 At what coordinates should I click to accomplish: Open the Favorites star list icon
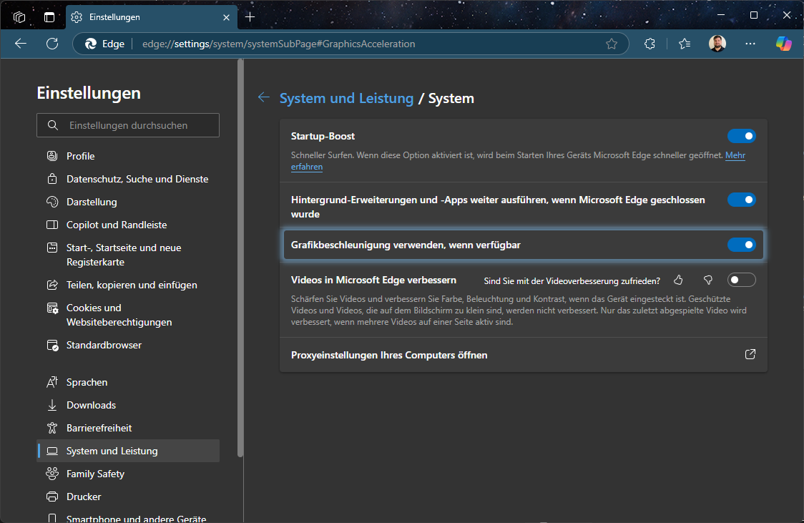(685, 44)
